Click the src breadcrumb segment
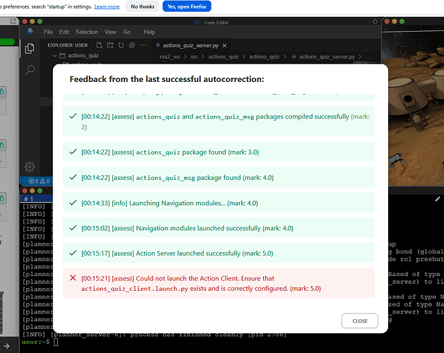This screenshot has width=444, height=353. point(194,56)
